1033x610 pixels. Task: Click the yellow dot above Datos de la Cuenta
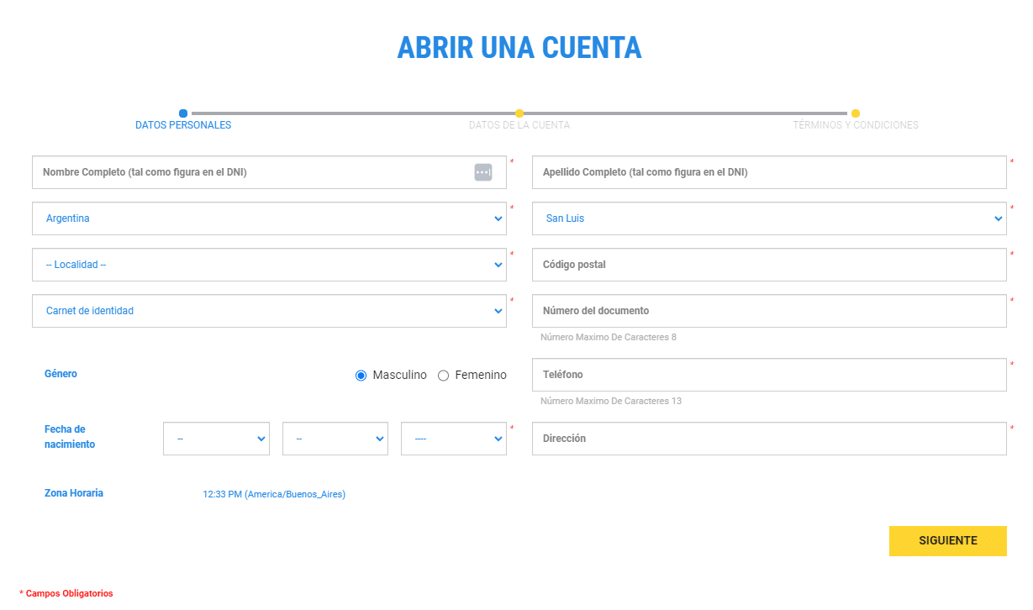coord(519,112)
